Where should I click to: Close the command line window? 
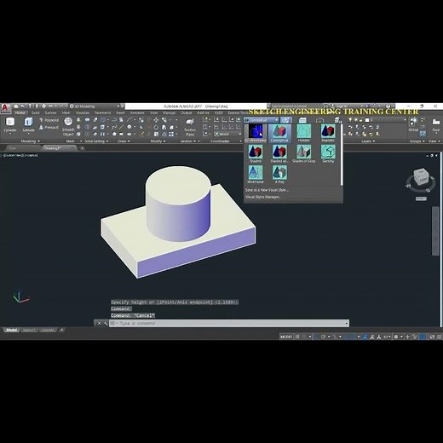coord(99,323)
